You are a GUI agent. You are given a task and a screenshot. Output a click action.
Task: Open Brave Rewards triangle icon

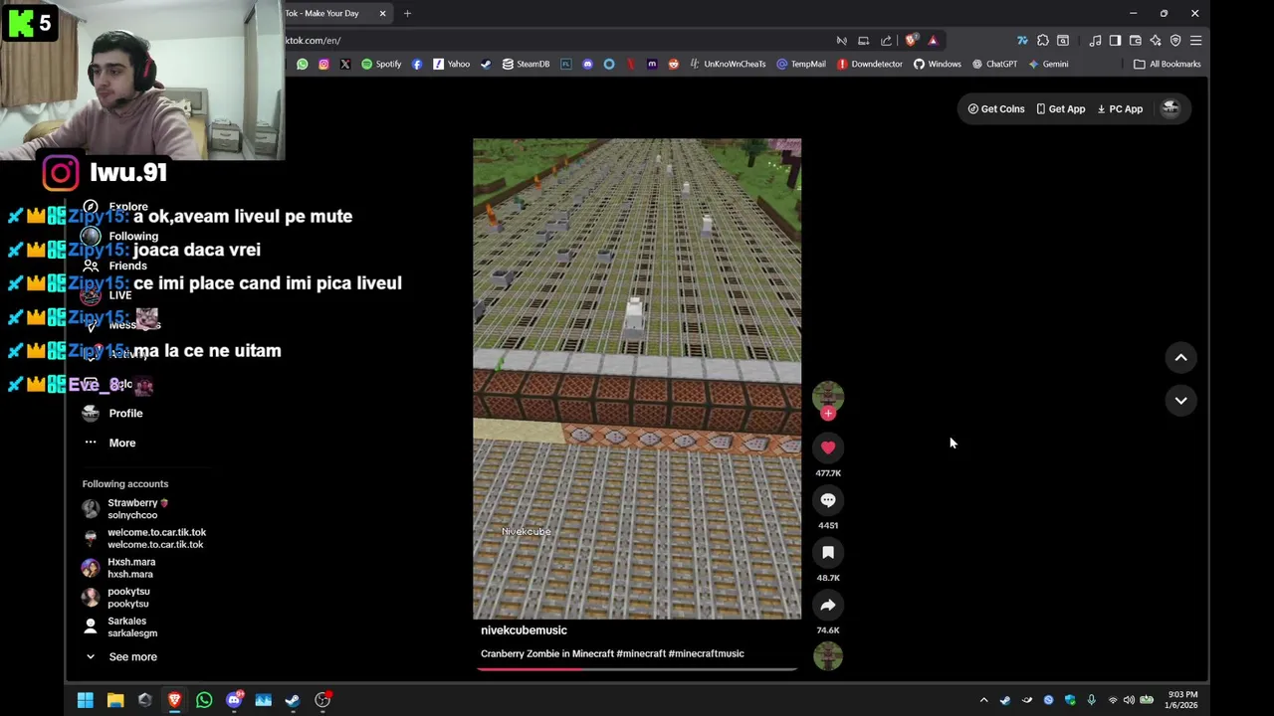(933, 41)
